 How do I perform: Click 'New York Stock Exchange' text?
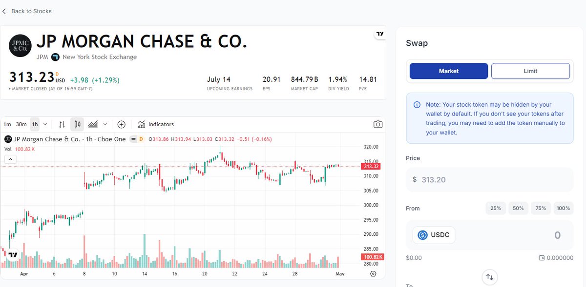(x=100, y=57)
